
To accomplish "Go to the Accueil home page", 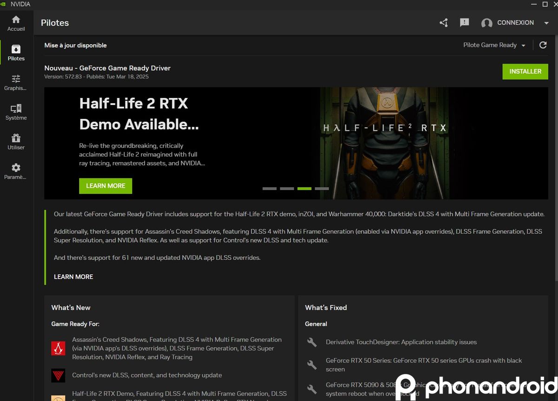I will click(x=16, y=23).
